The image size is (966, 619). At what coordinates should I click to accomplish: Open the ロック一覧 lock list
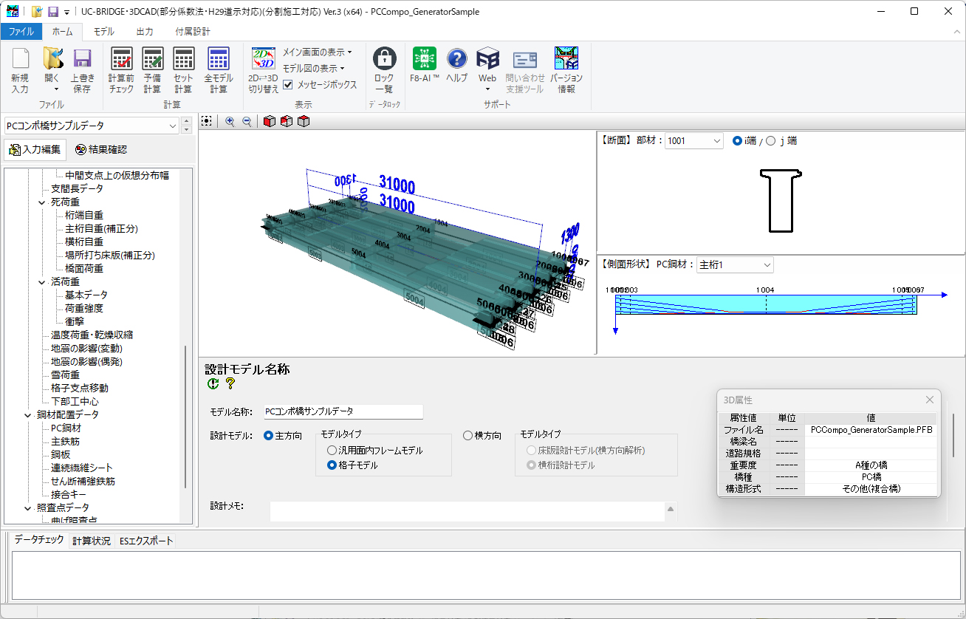point(384,70)
